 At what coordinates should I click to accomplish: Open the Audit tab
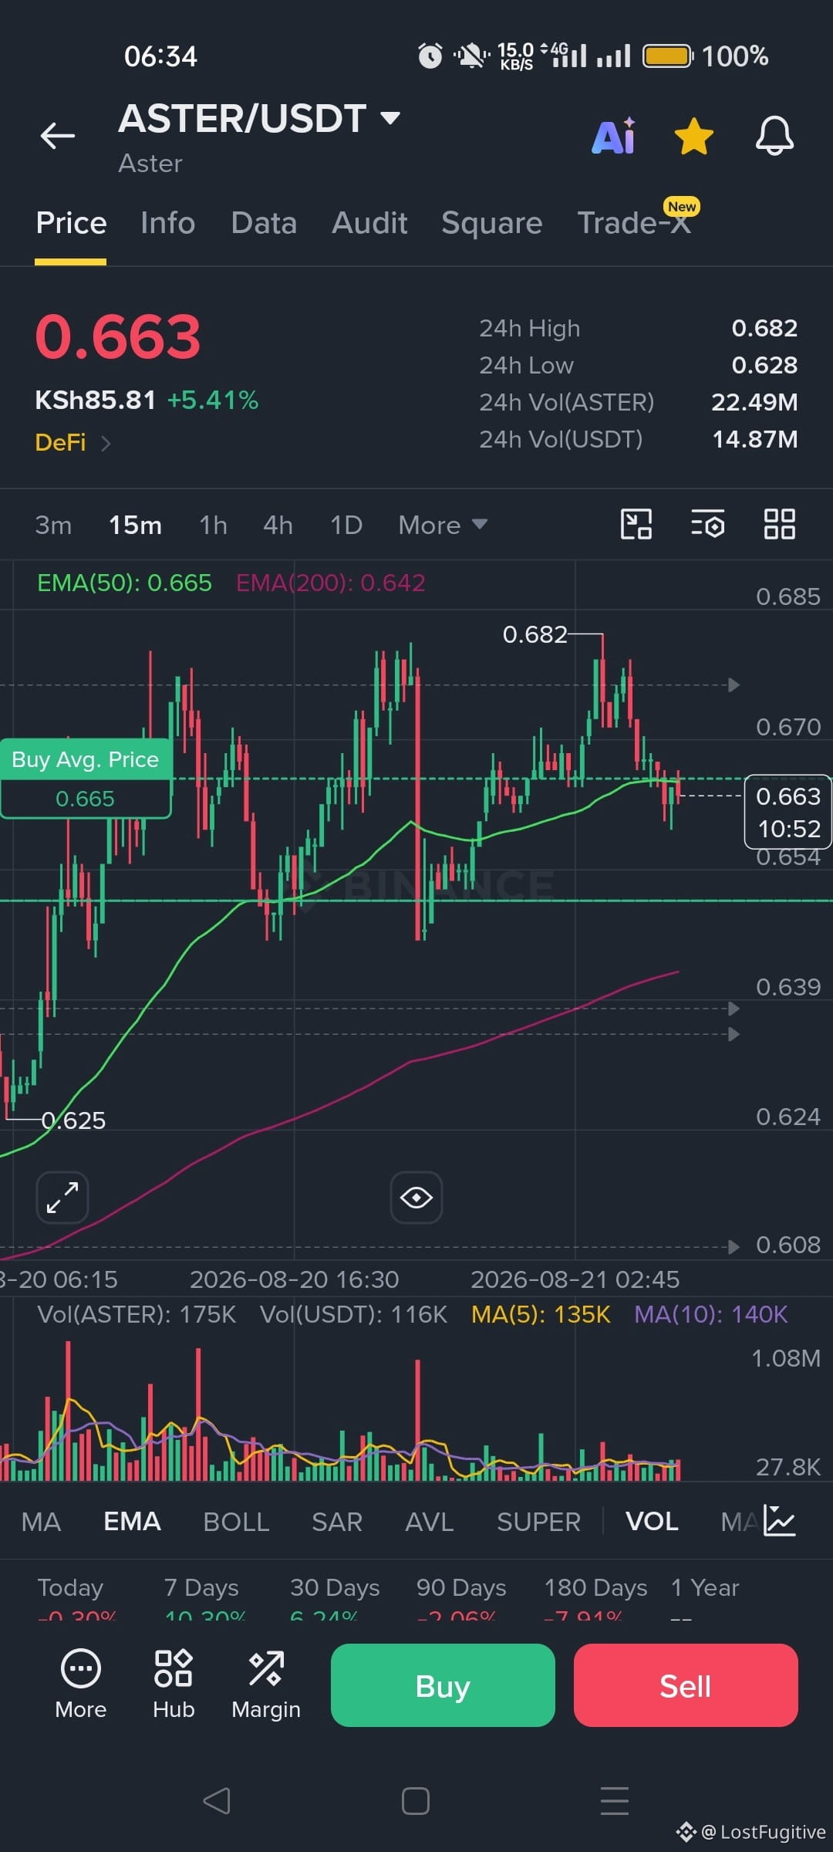(x=369, y=223)
